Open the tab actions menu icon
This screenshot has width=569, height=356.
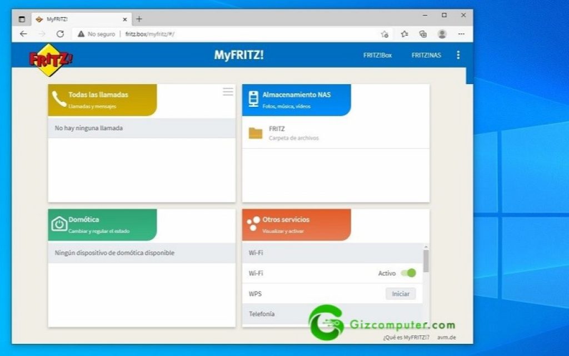click(22, 19)
